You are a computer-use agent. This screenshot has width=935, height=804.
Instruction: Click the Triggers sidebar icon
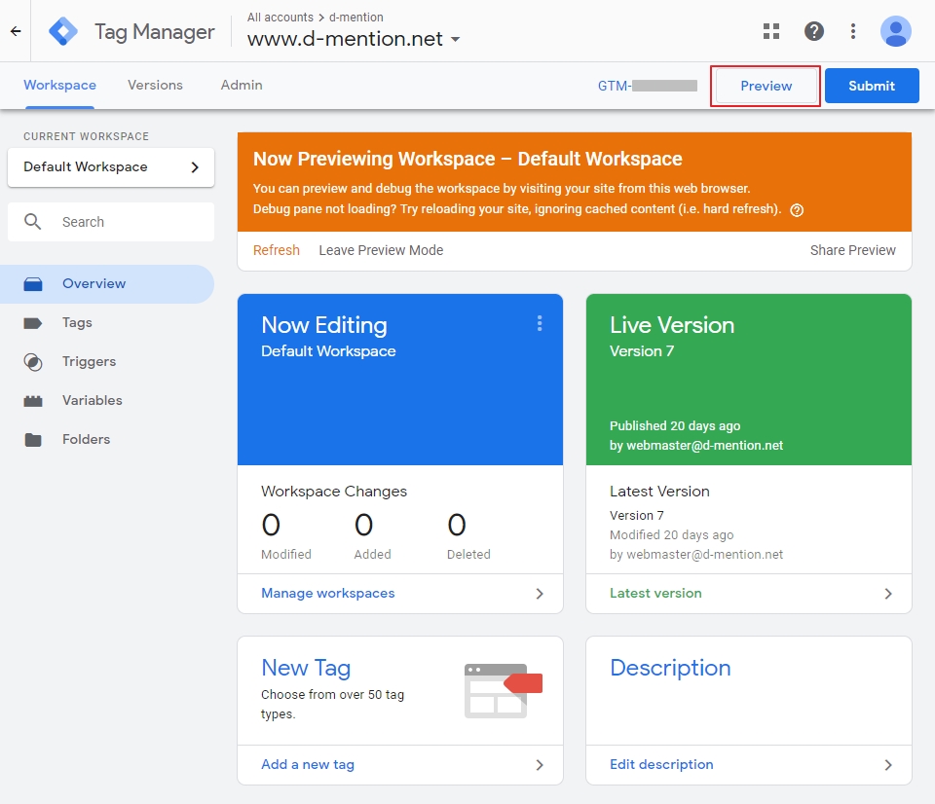[x=33, y=362]
